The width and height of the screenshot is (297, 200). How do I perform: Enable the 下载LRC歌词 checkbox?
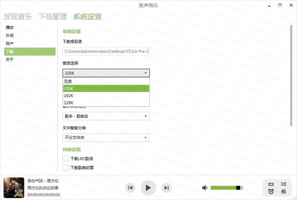click(66, 159)
